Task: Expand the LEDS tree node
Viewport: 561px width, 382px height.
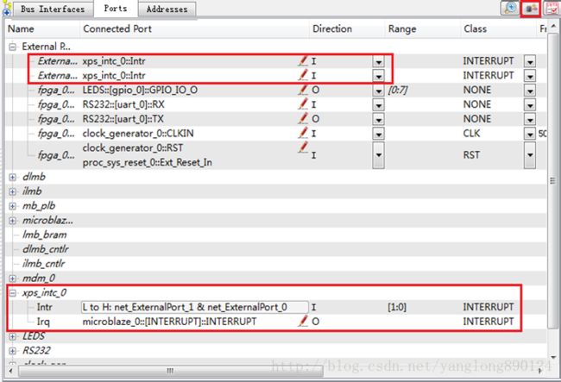Action: tap(13, 336)
